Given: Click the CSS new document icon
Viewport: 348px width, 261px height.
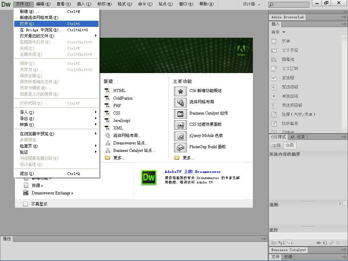Looking at the screenshot, I should pyautogui.click(x=108, y=113).
